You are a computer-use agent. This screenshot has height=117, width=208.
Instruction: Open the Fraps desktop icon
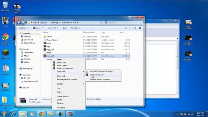5,22
